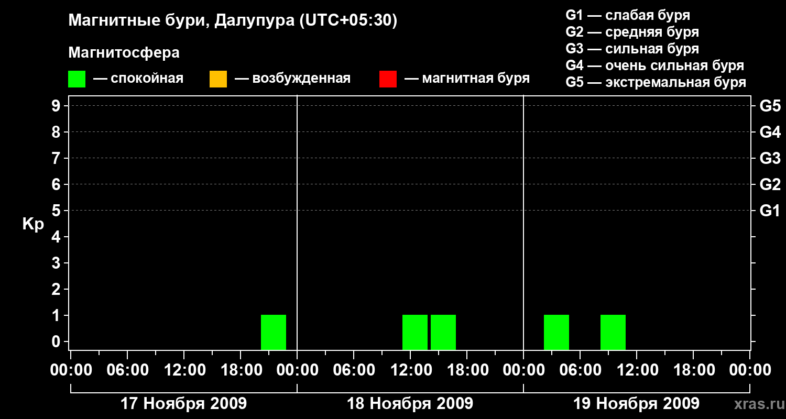Image resolution: width=786 pixels, height=419 pixels.
Task: Click the G1 storm level label on axis
Action: [770, 211]
